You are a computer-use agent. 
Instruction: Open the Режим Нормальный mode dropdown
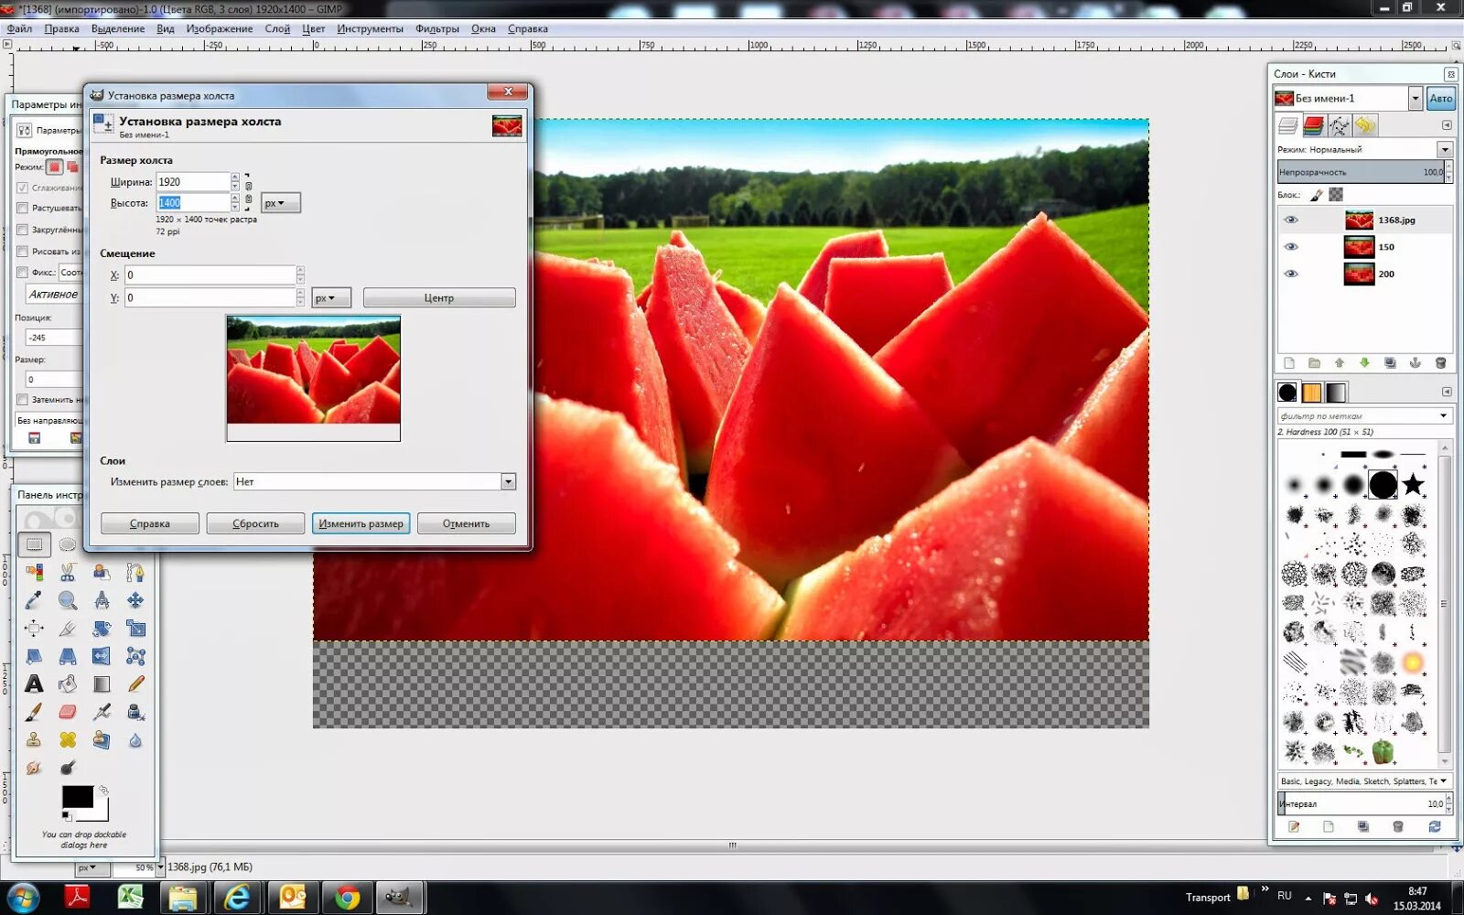tap(1446, 149)
